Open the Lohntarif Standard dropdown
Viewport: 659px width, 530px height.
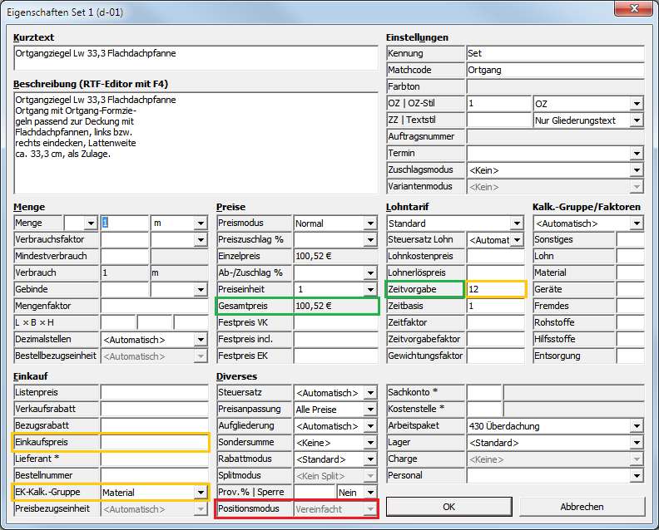coord(516,223)
